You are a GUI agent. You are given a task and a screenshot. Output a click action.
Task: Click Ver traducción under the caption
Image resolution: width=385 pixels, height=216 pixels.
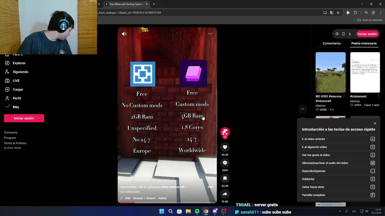[x=130, y=192]
